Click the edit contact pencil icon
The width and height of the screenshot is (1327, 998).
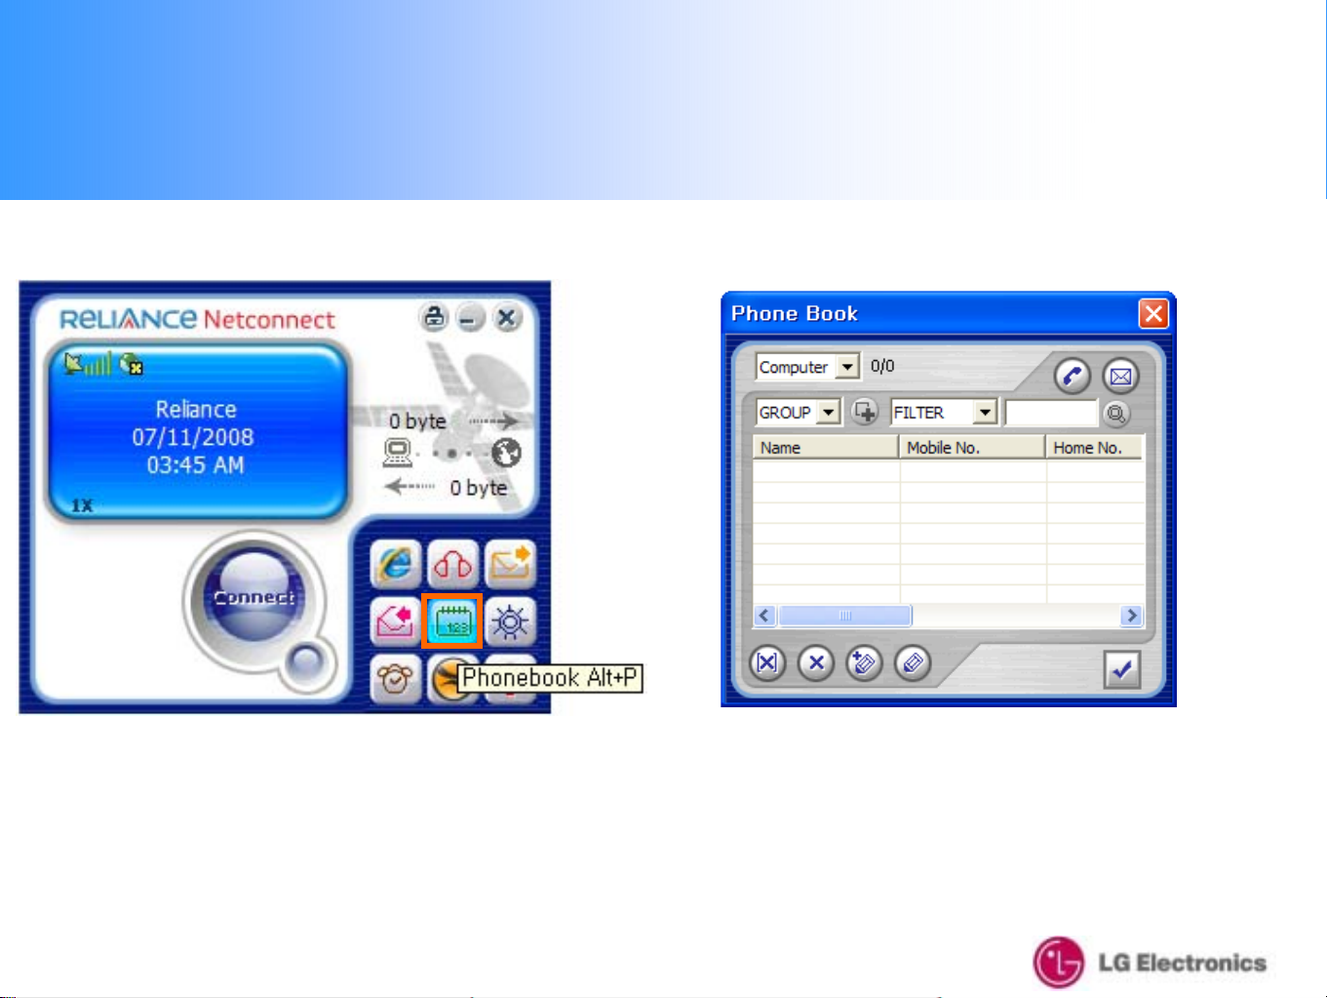coord(913,663)
